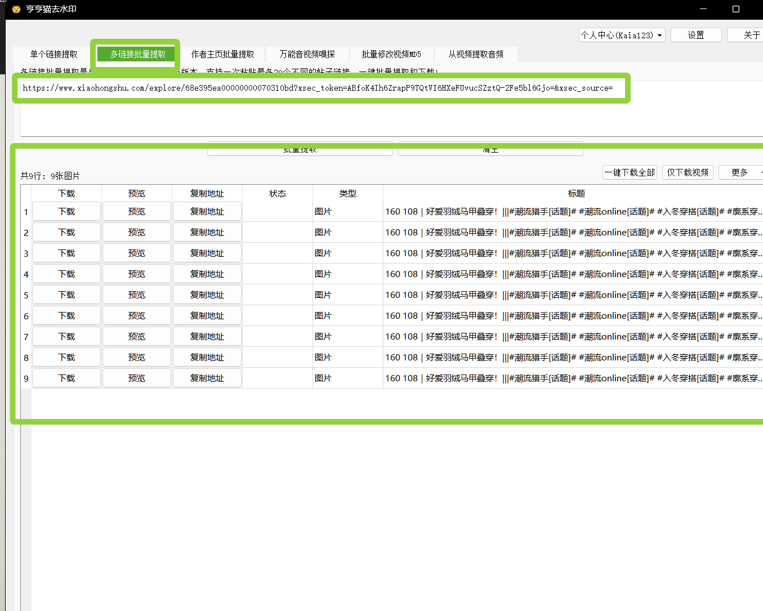Download the image in row 1

(66, 212)
